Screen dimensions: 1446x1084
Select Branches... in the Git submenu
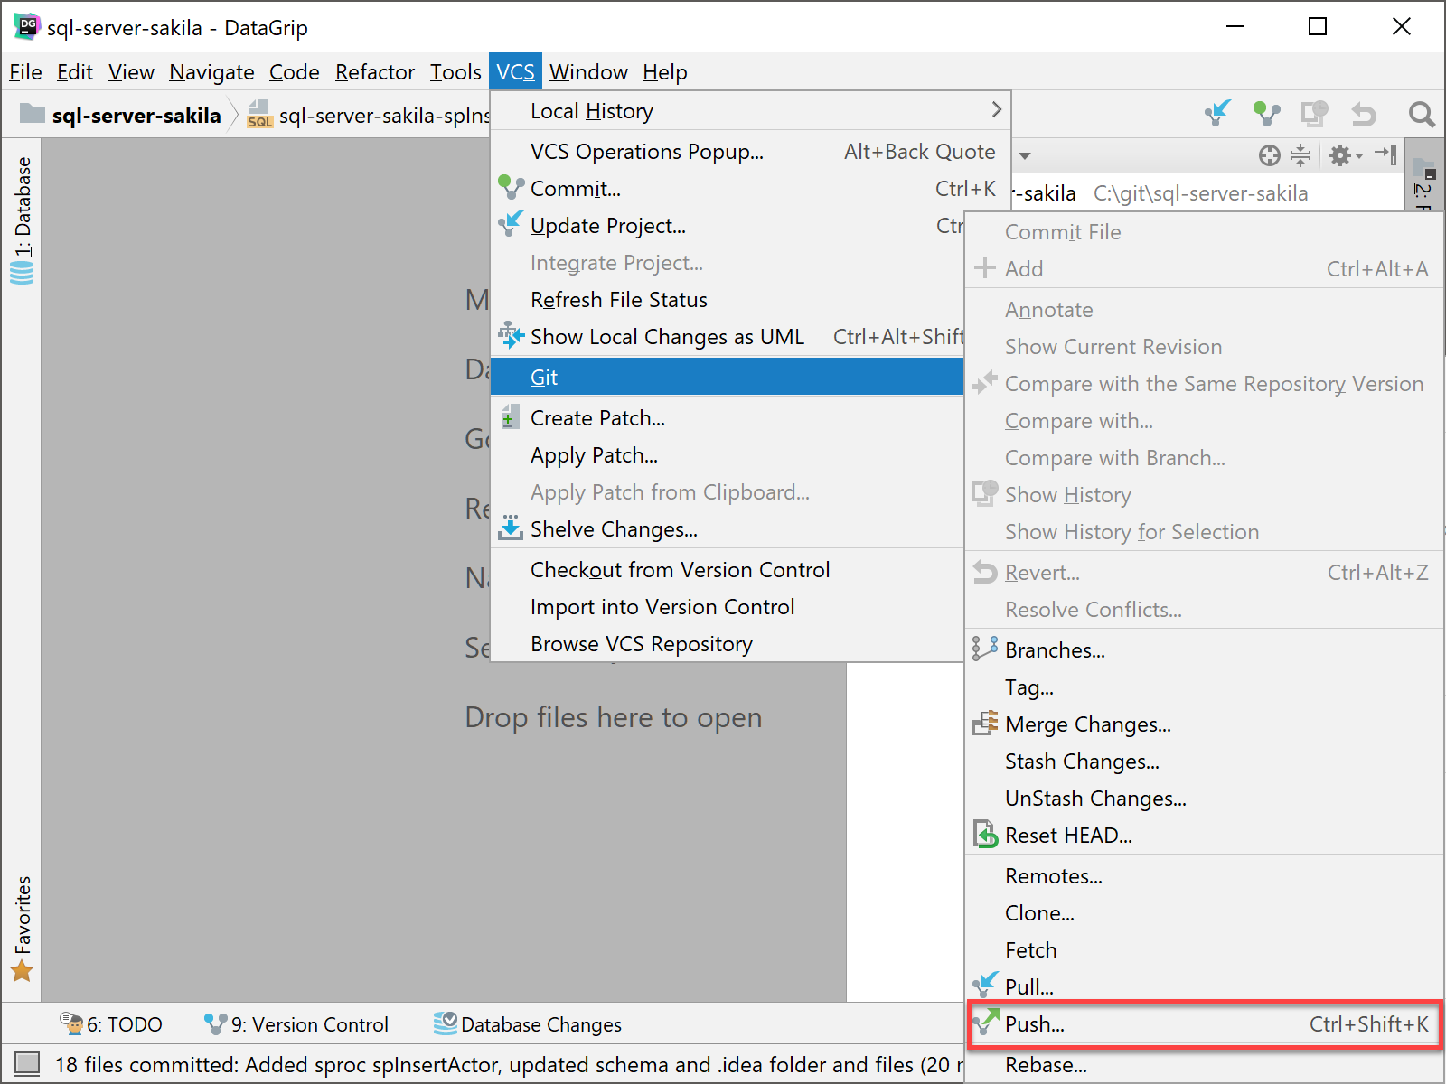(1204, 650)
